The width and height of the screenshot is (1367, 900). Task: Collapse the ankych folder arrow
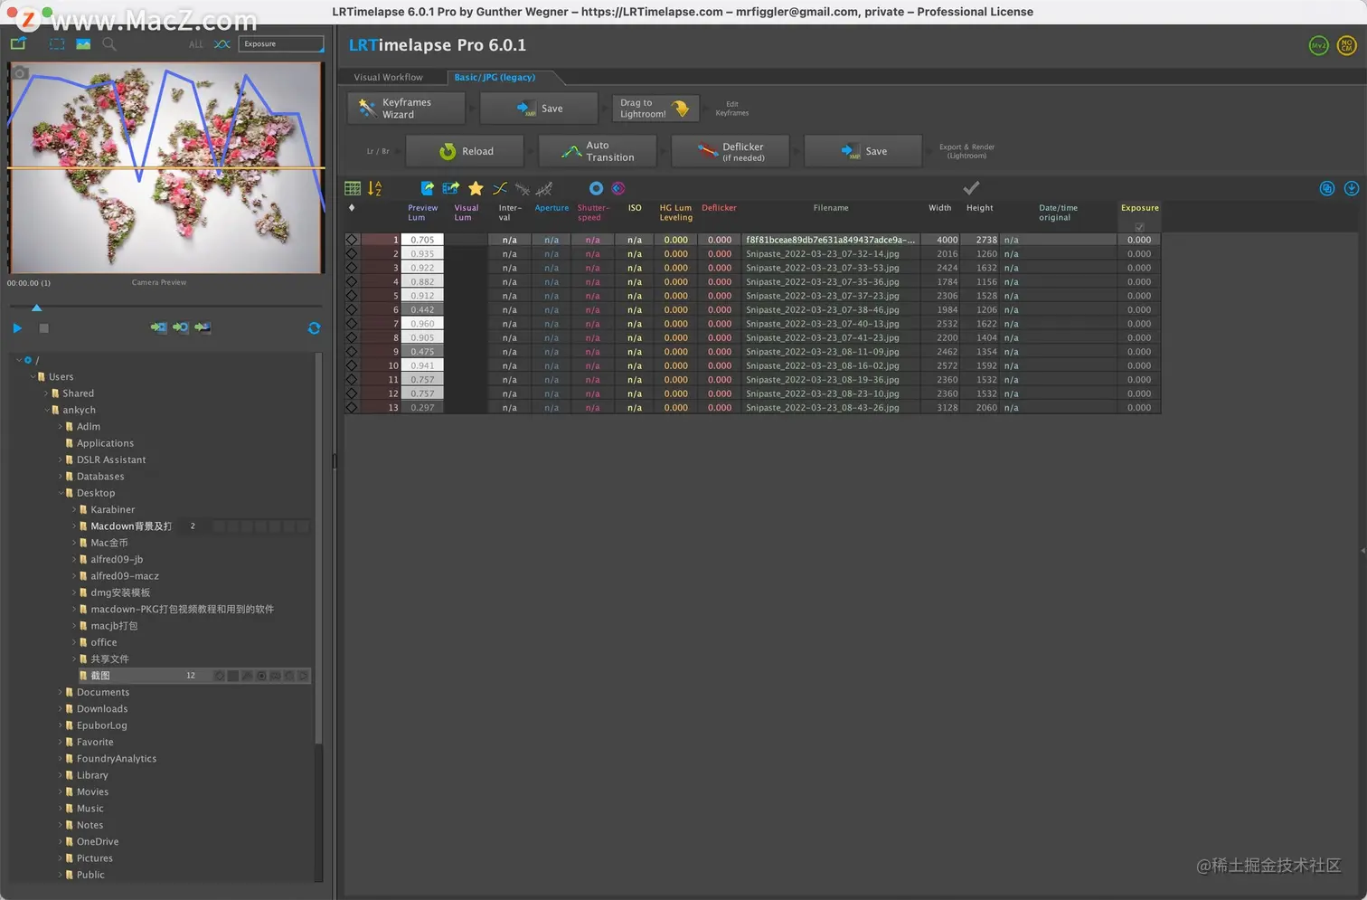46,410
